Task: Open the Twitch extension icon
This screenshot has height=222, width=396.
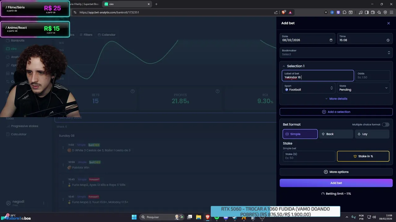Action: click(x=338, y=12)
